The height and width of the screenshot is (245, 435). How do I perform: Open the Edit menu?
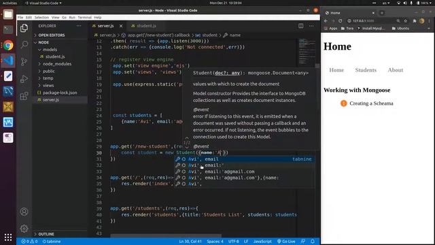coord(29,17)
